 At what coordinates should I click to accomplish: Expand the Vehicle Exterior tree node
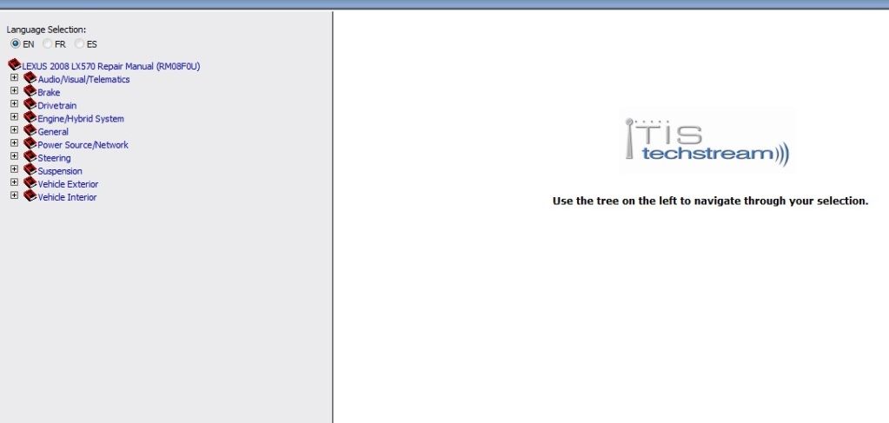click(x=14, y=182)
